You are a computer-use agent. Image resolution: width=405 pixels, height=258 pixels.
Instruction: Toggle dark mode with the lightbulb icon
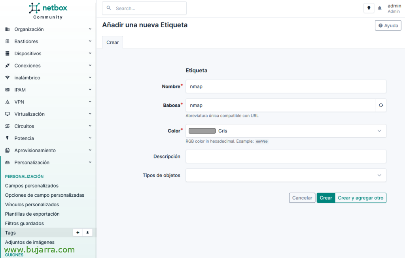[369, 8]
